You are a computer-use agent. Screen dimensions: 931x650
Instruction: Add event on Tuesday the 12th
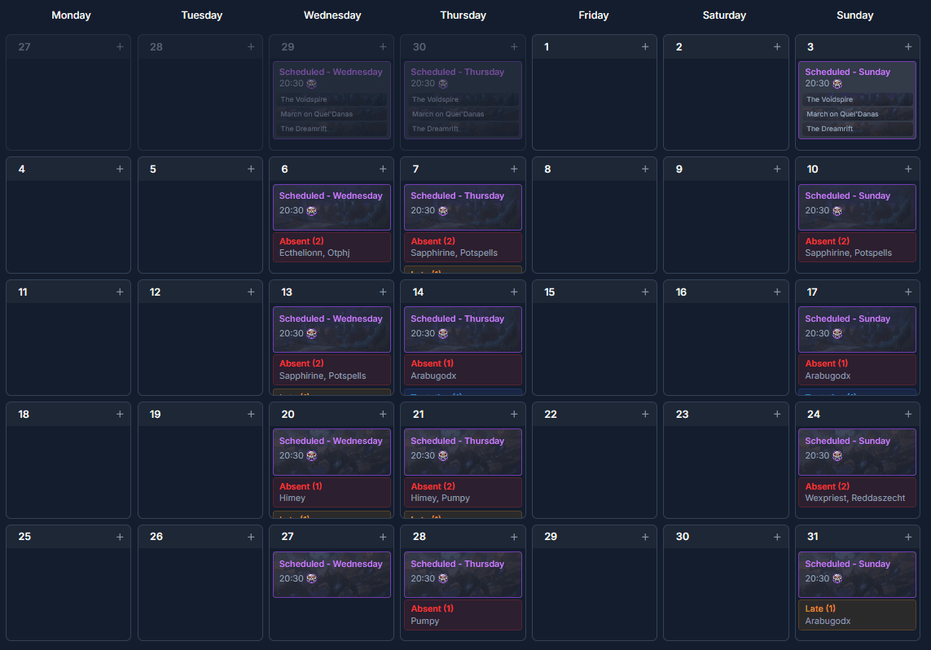point(251,292)
